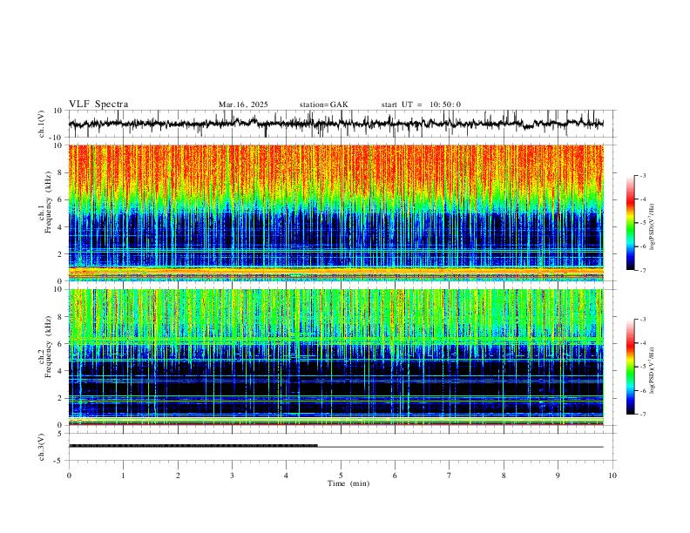Screen dimensions: 690x533
Task: Click time axis tick label '5'
Action: [x=341, y=476]
